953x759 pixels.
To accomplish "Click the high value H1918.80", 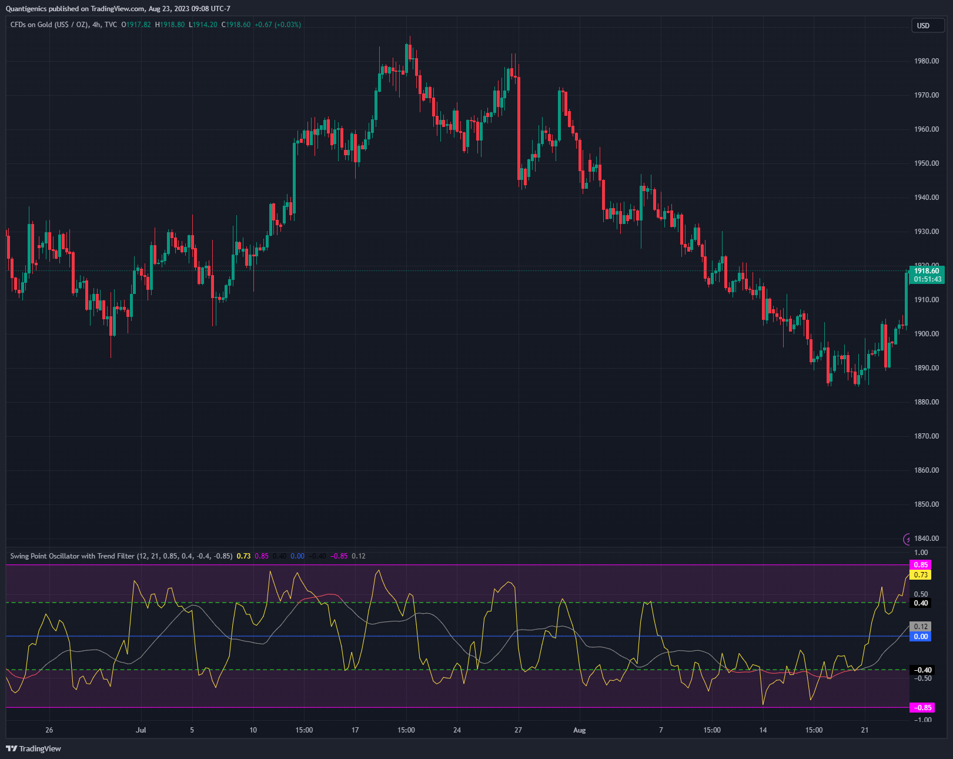I will coord(170,25).
